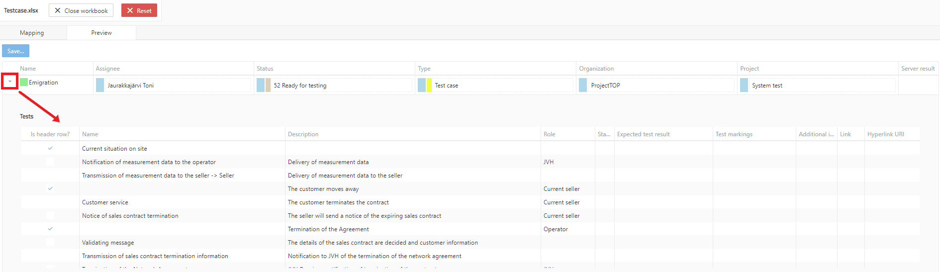Select the JVH role cell
This screenshot has width=940, height=272.
coord(568,162)
